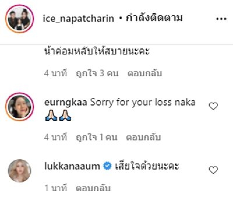
Task: Click the 1 นาที timestamp under lukkanaaum
Action: coord(56,188)
